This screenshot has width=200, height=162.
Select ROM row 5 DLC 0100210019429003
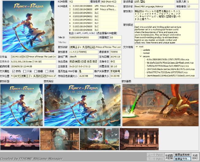[93, 20]
